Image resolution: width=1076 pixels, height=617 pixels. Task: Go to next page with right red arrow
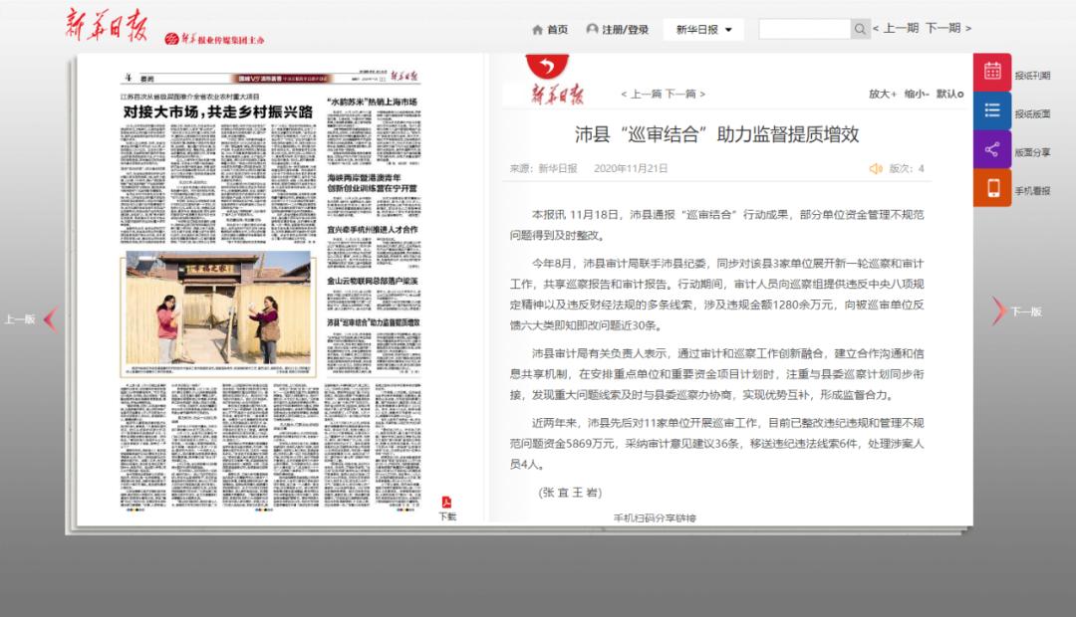point(998,311)
